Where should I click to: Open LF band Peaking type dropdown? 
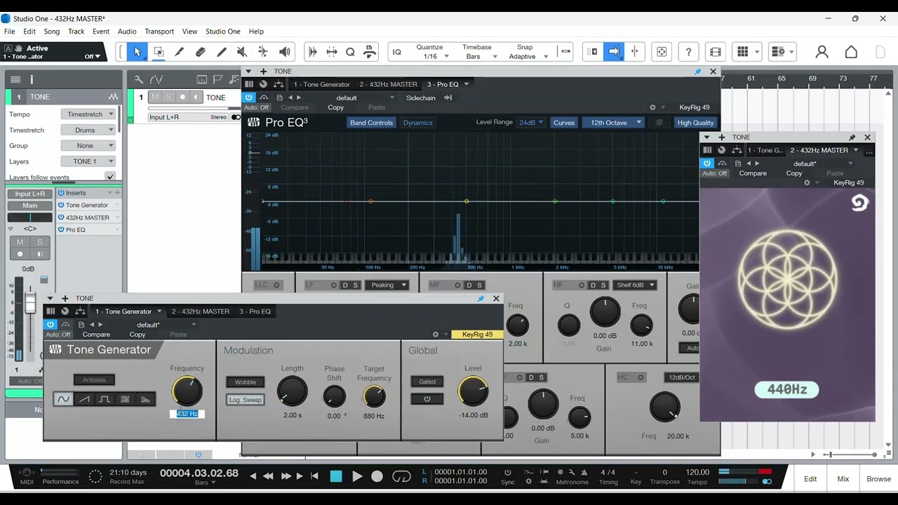click(387, 285)
